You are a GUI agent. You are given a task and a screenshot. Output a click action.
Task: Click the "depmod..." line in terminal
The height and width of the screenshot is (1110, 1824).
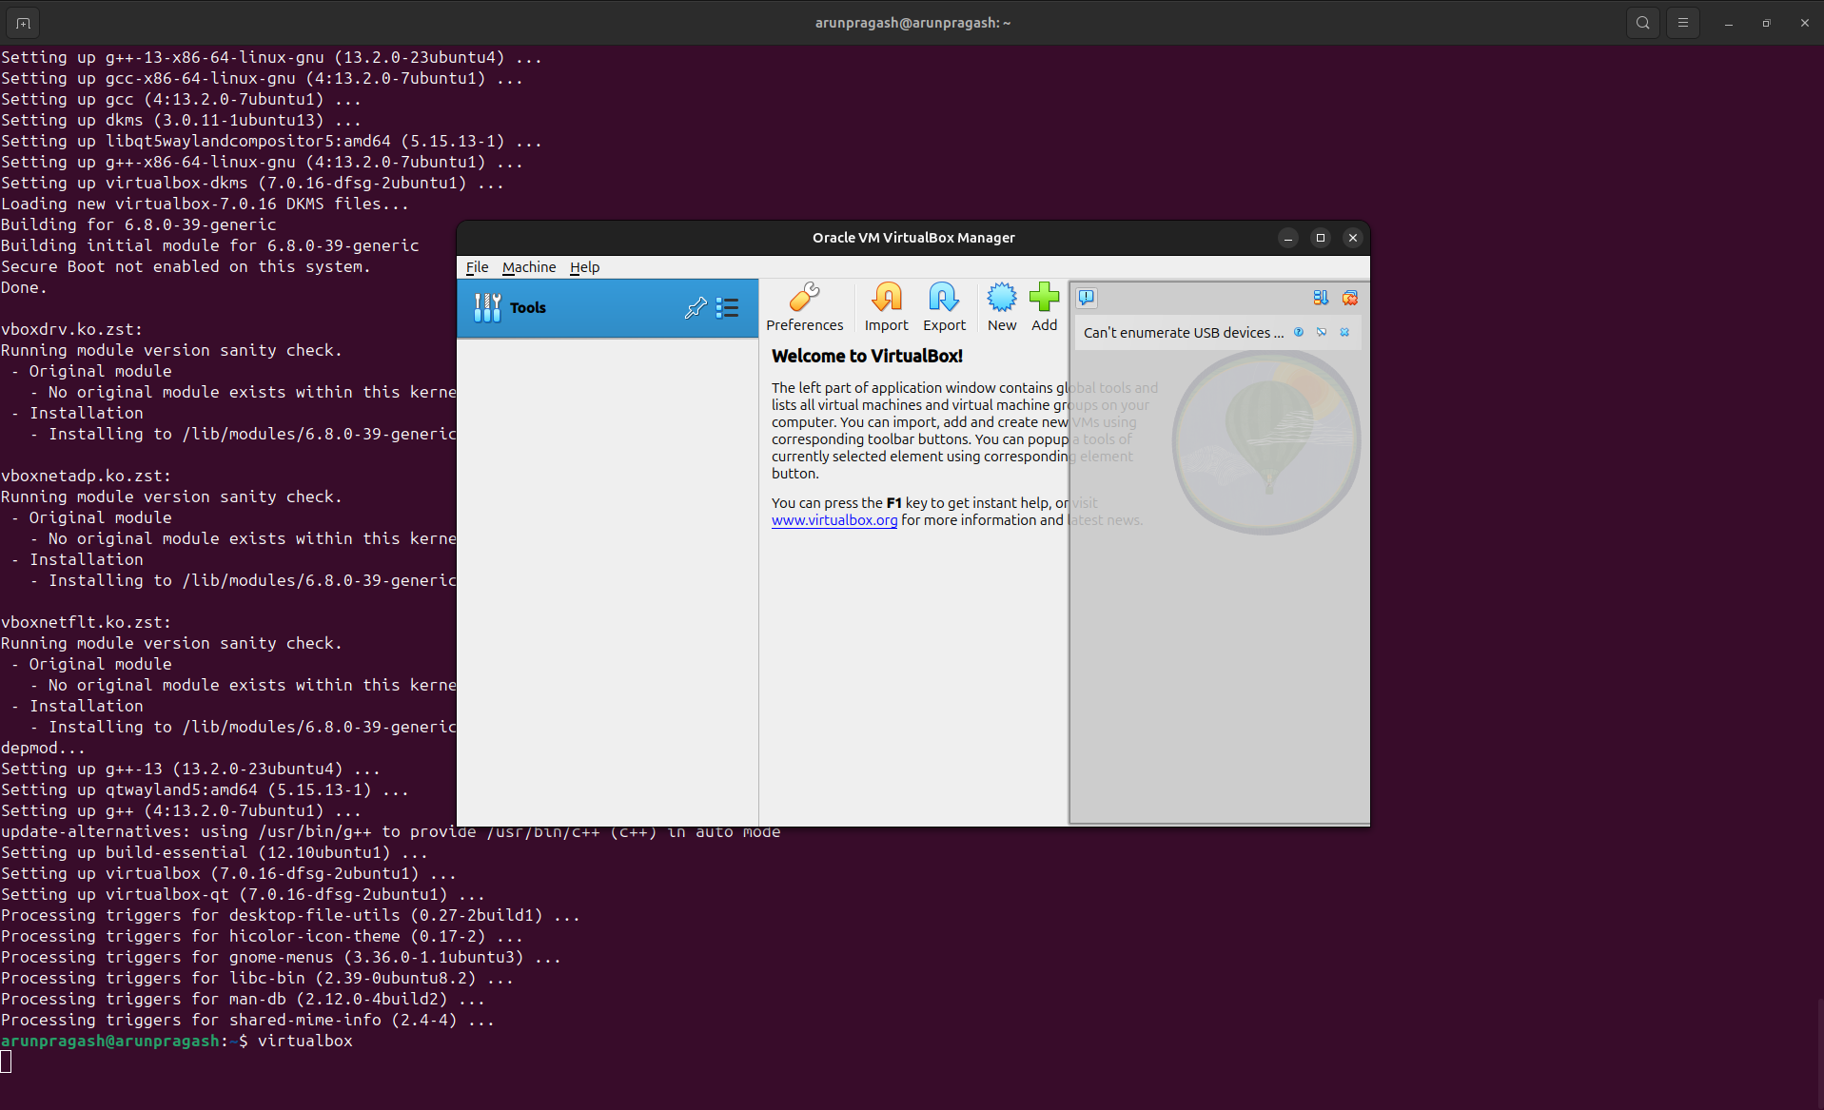43,748
